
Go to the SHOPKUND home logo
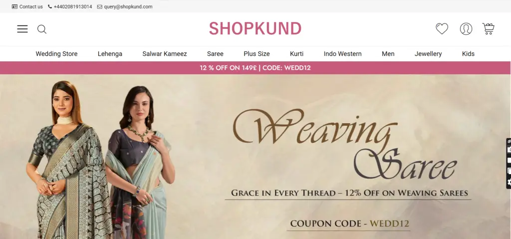pos(255,29)
